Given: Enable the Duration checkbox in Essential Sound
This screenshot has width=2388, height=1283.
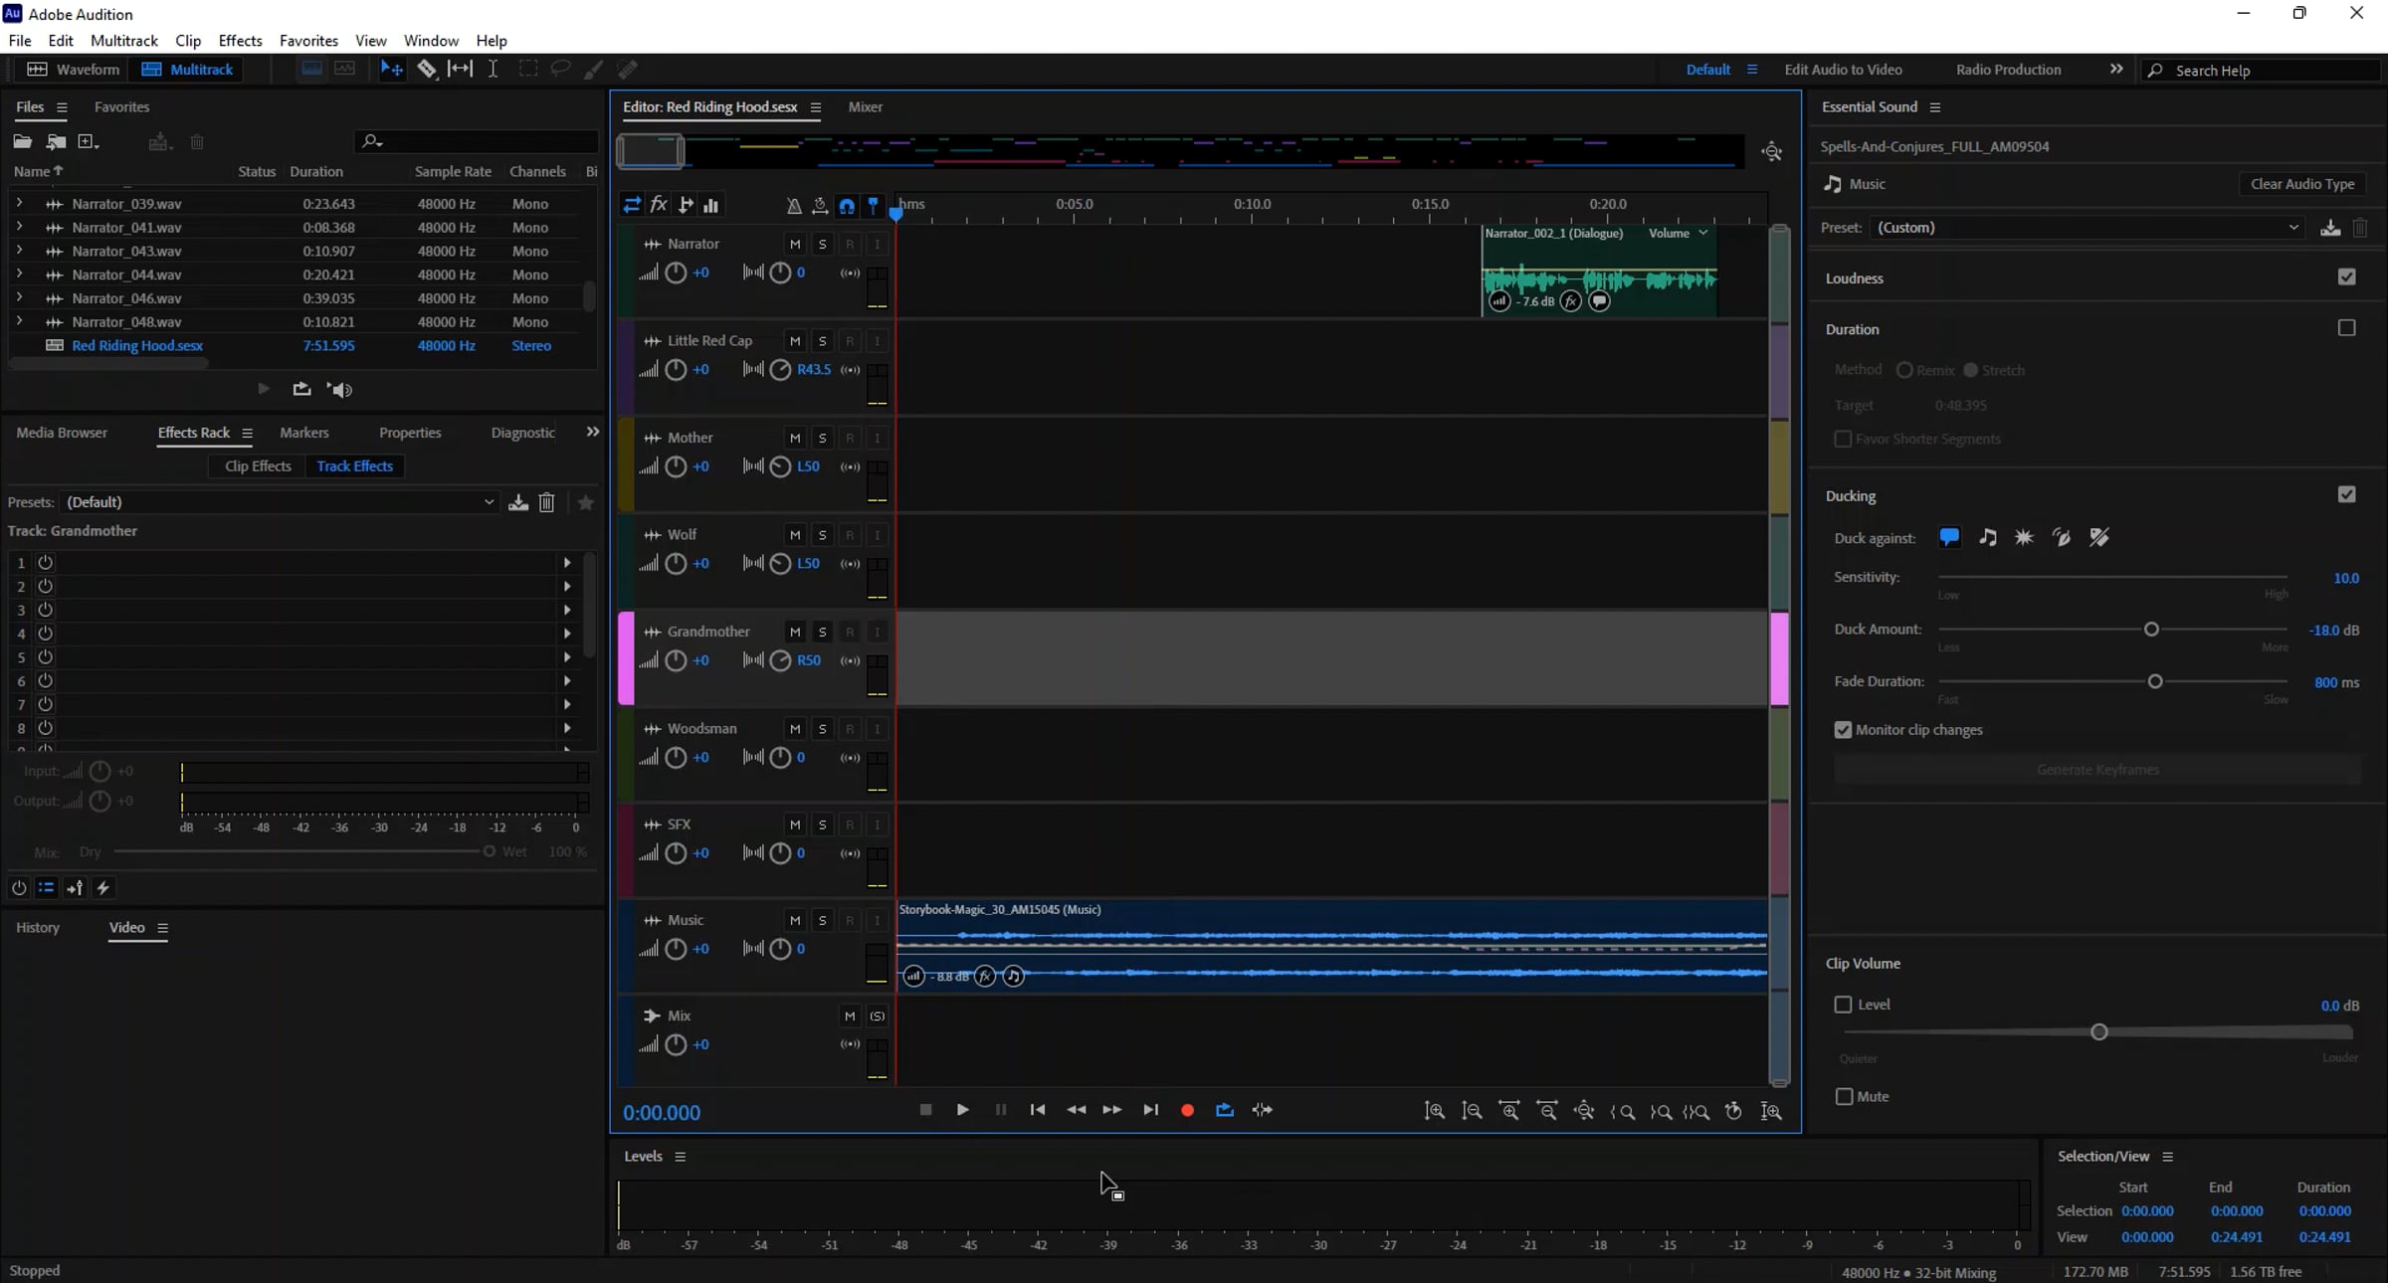Looking at the screenshot, I should point(2346,328).
